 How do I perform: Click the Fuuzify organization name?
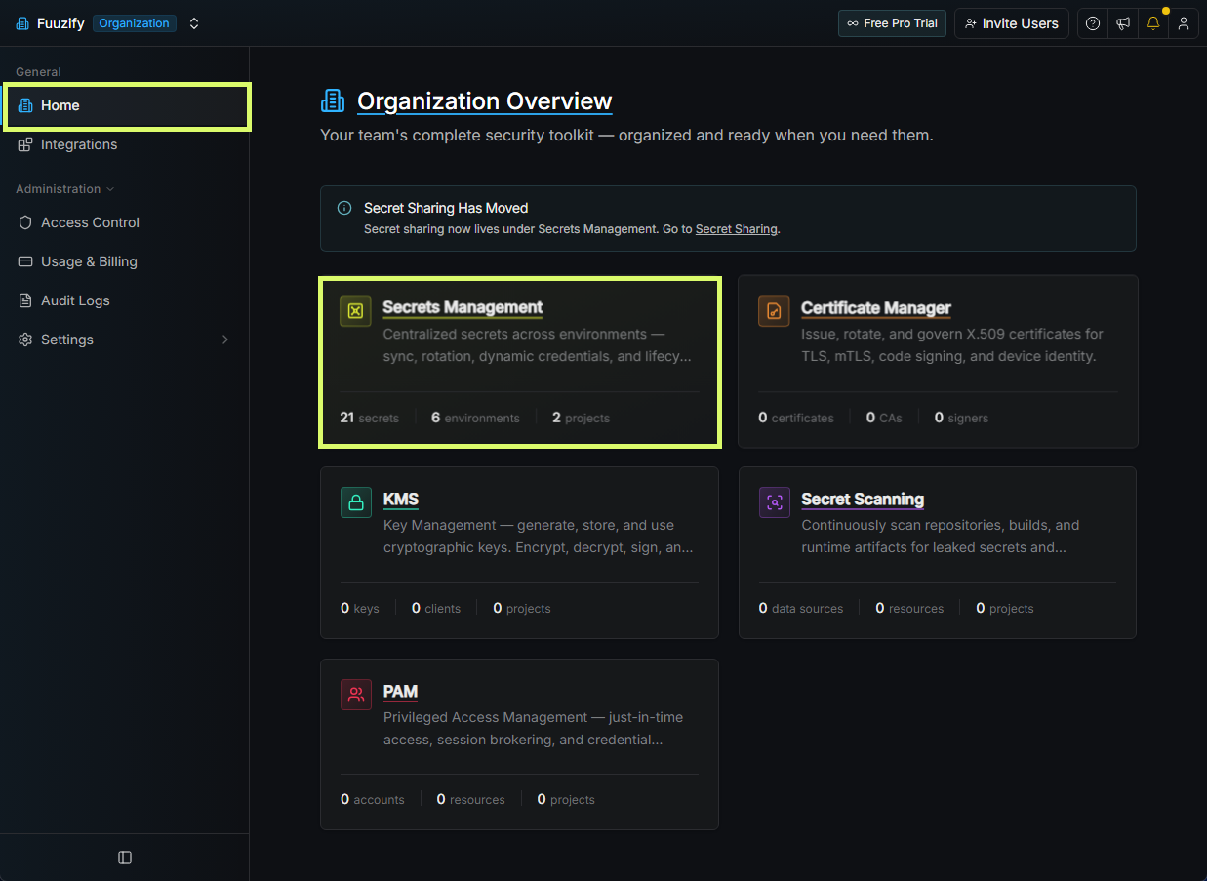point(60,23)
